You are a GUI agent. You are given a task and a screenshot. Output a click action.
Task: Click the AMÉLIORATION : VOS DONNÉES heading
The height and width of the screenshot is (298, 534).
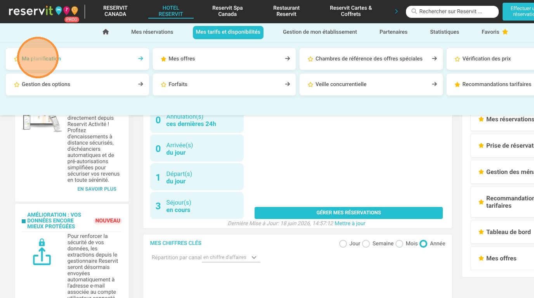point(54,220)
